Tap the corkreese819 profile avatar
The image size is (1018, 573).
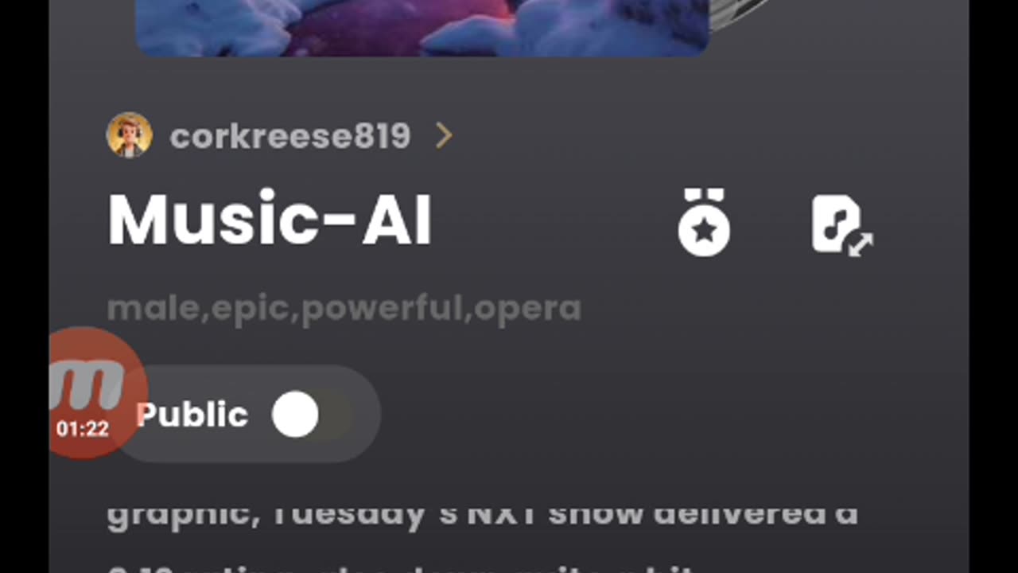(x=129, y=135)
